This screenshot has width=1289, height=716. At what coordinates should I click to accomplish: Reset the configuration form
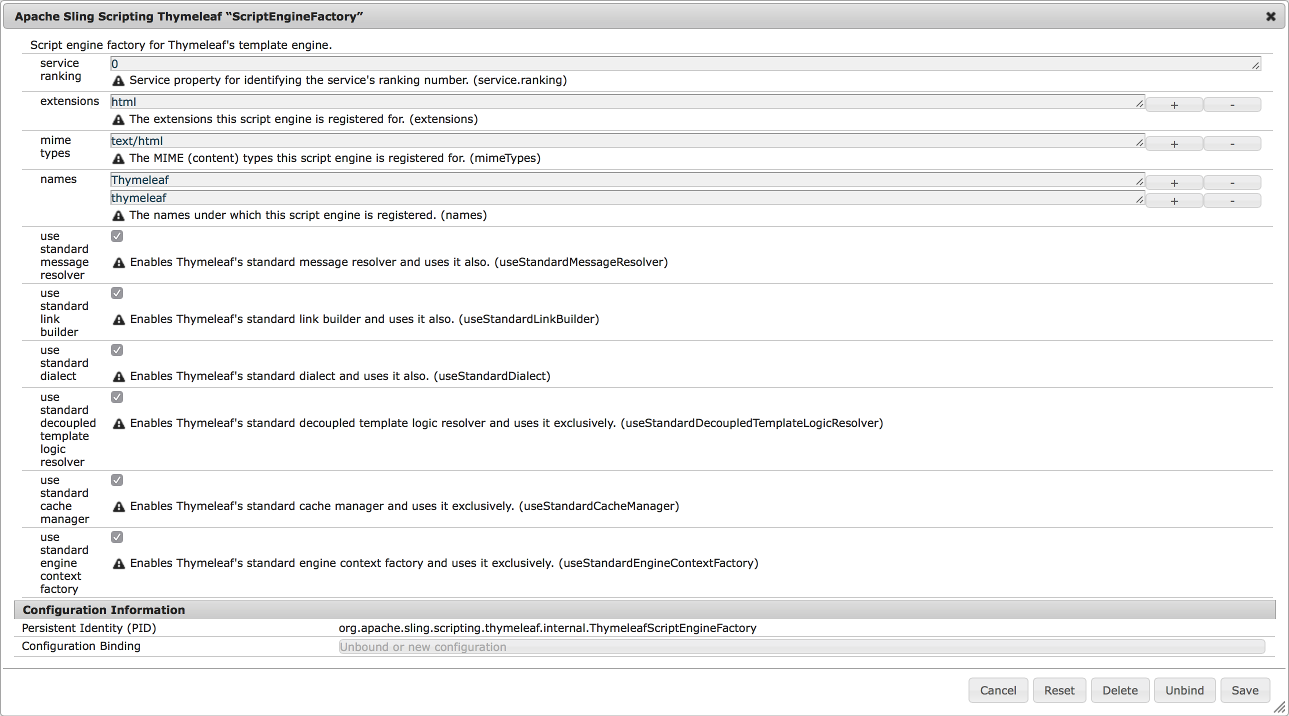pos(1059,690)
